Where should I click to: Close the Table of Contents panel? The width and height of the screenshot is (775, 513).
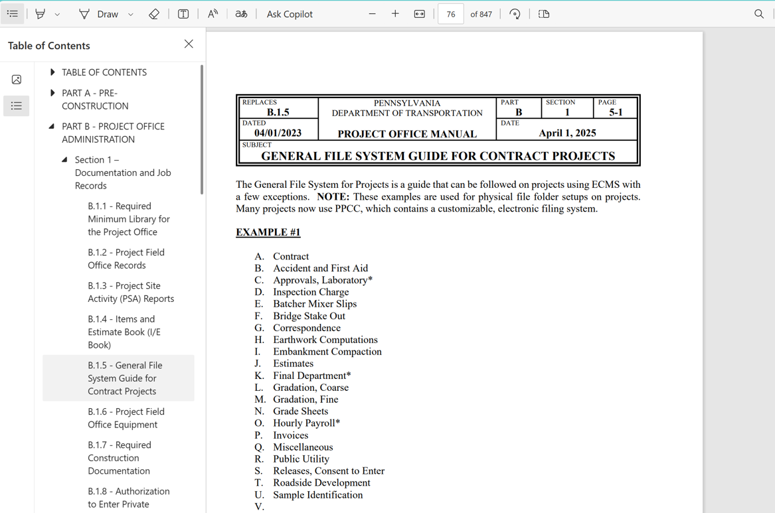click(x=189, y=44)
